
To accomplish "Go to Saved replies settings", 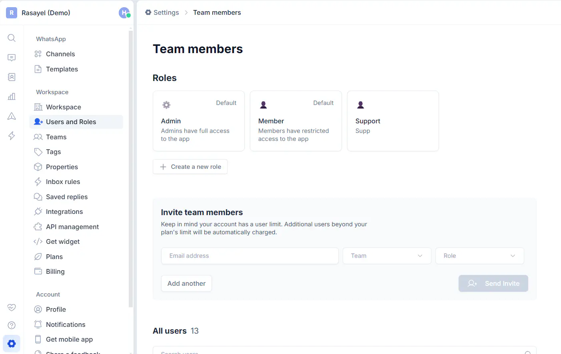I will 66,197.
